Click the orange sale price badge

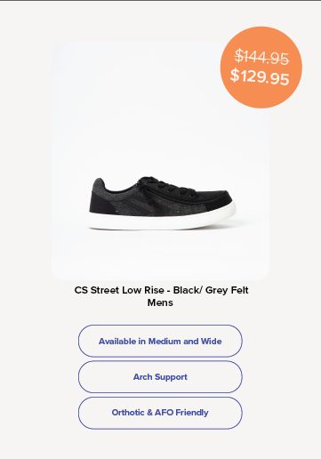261,68
